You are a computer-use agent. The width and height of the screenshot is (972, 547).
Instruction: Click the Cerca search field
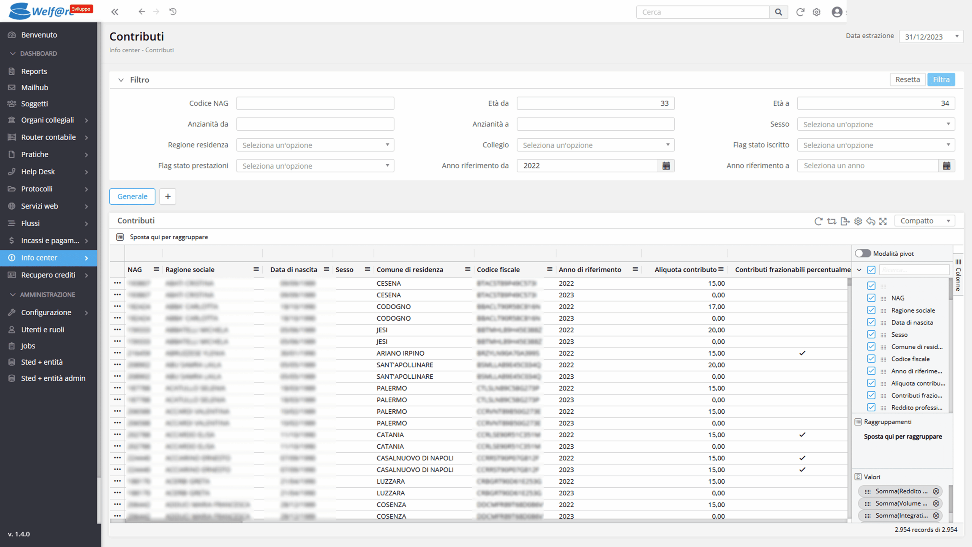pos(703,12)
